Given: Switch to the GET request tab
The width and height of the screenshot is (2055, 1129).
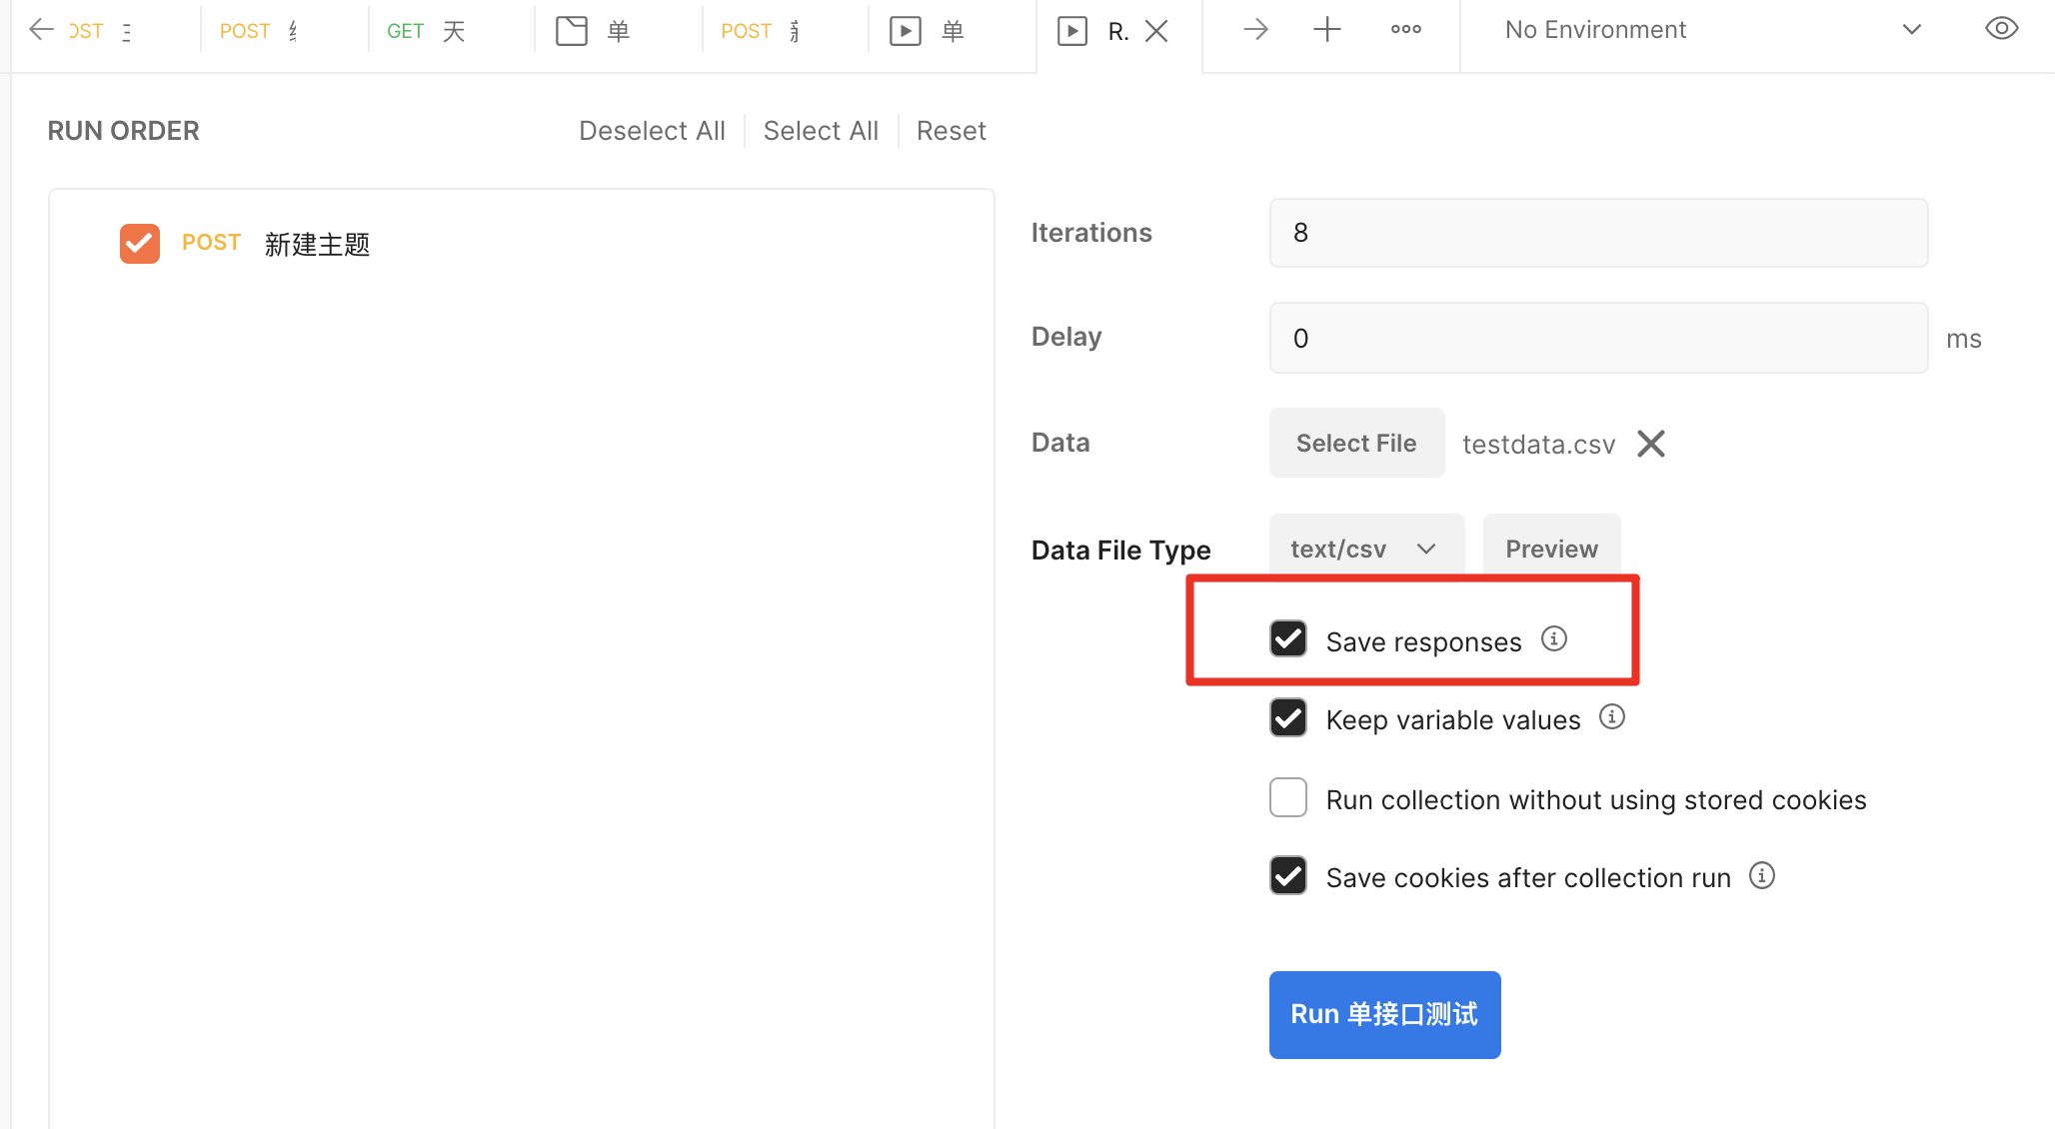Looking at the screenshot, I should pos(427,31).
